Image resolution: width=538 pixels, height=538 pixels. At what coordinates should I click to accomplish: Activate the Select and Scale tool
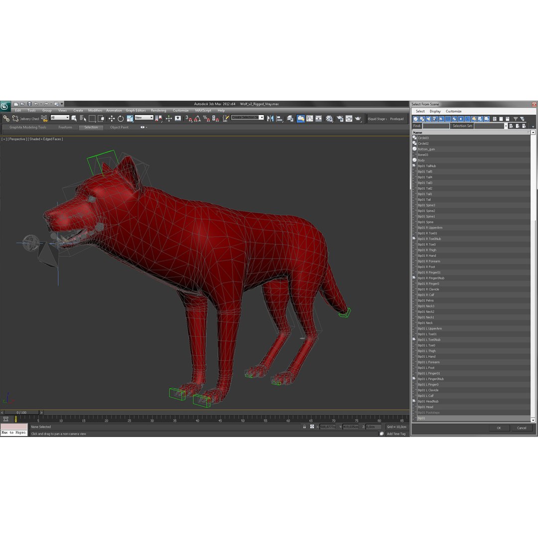130,119
